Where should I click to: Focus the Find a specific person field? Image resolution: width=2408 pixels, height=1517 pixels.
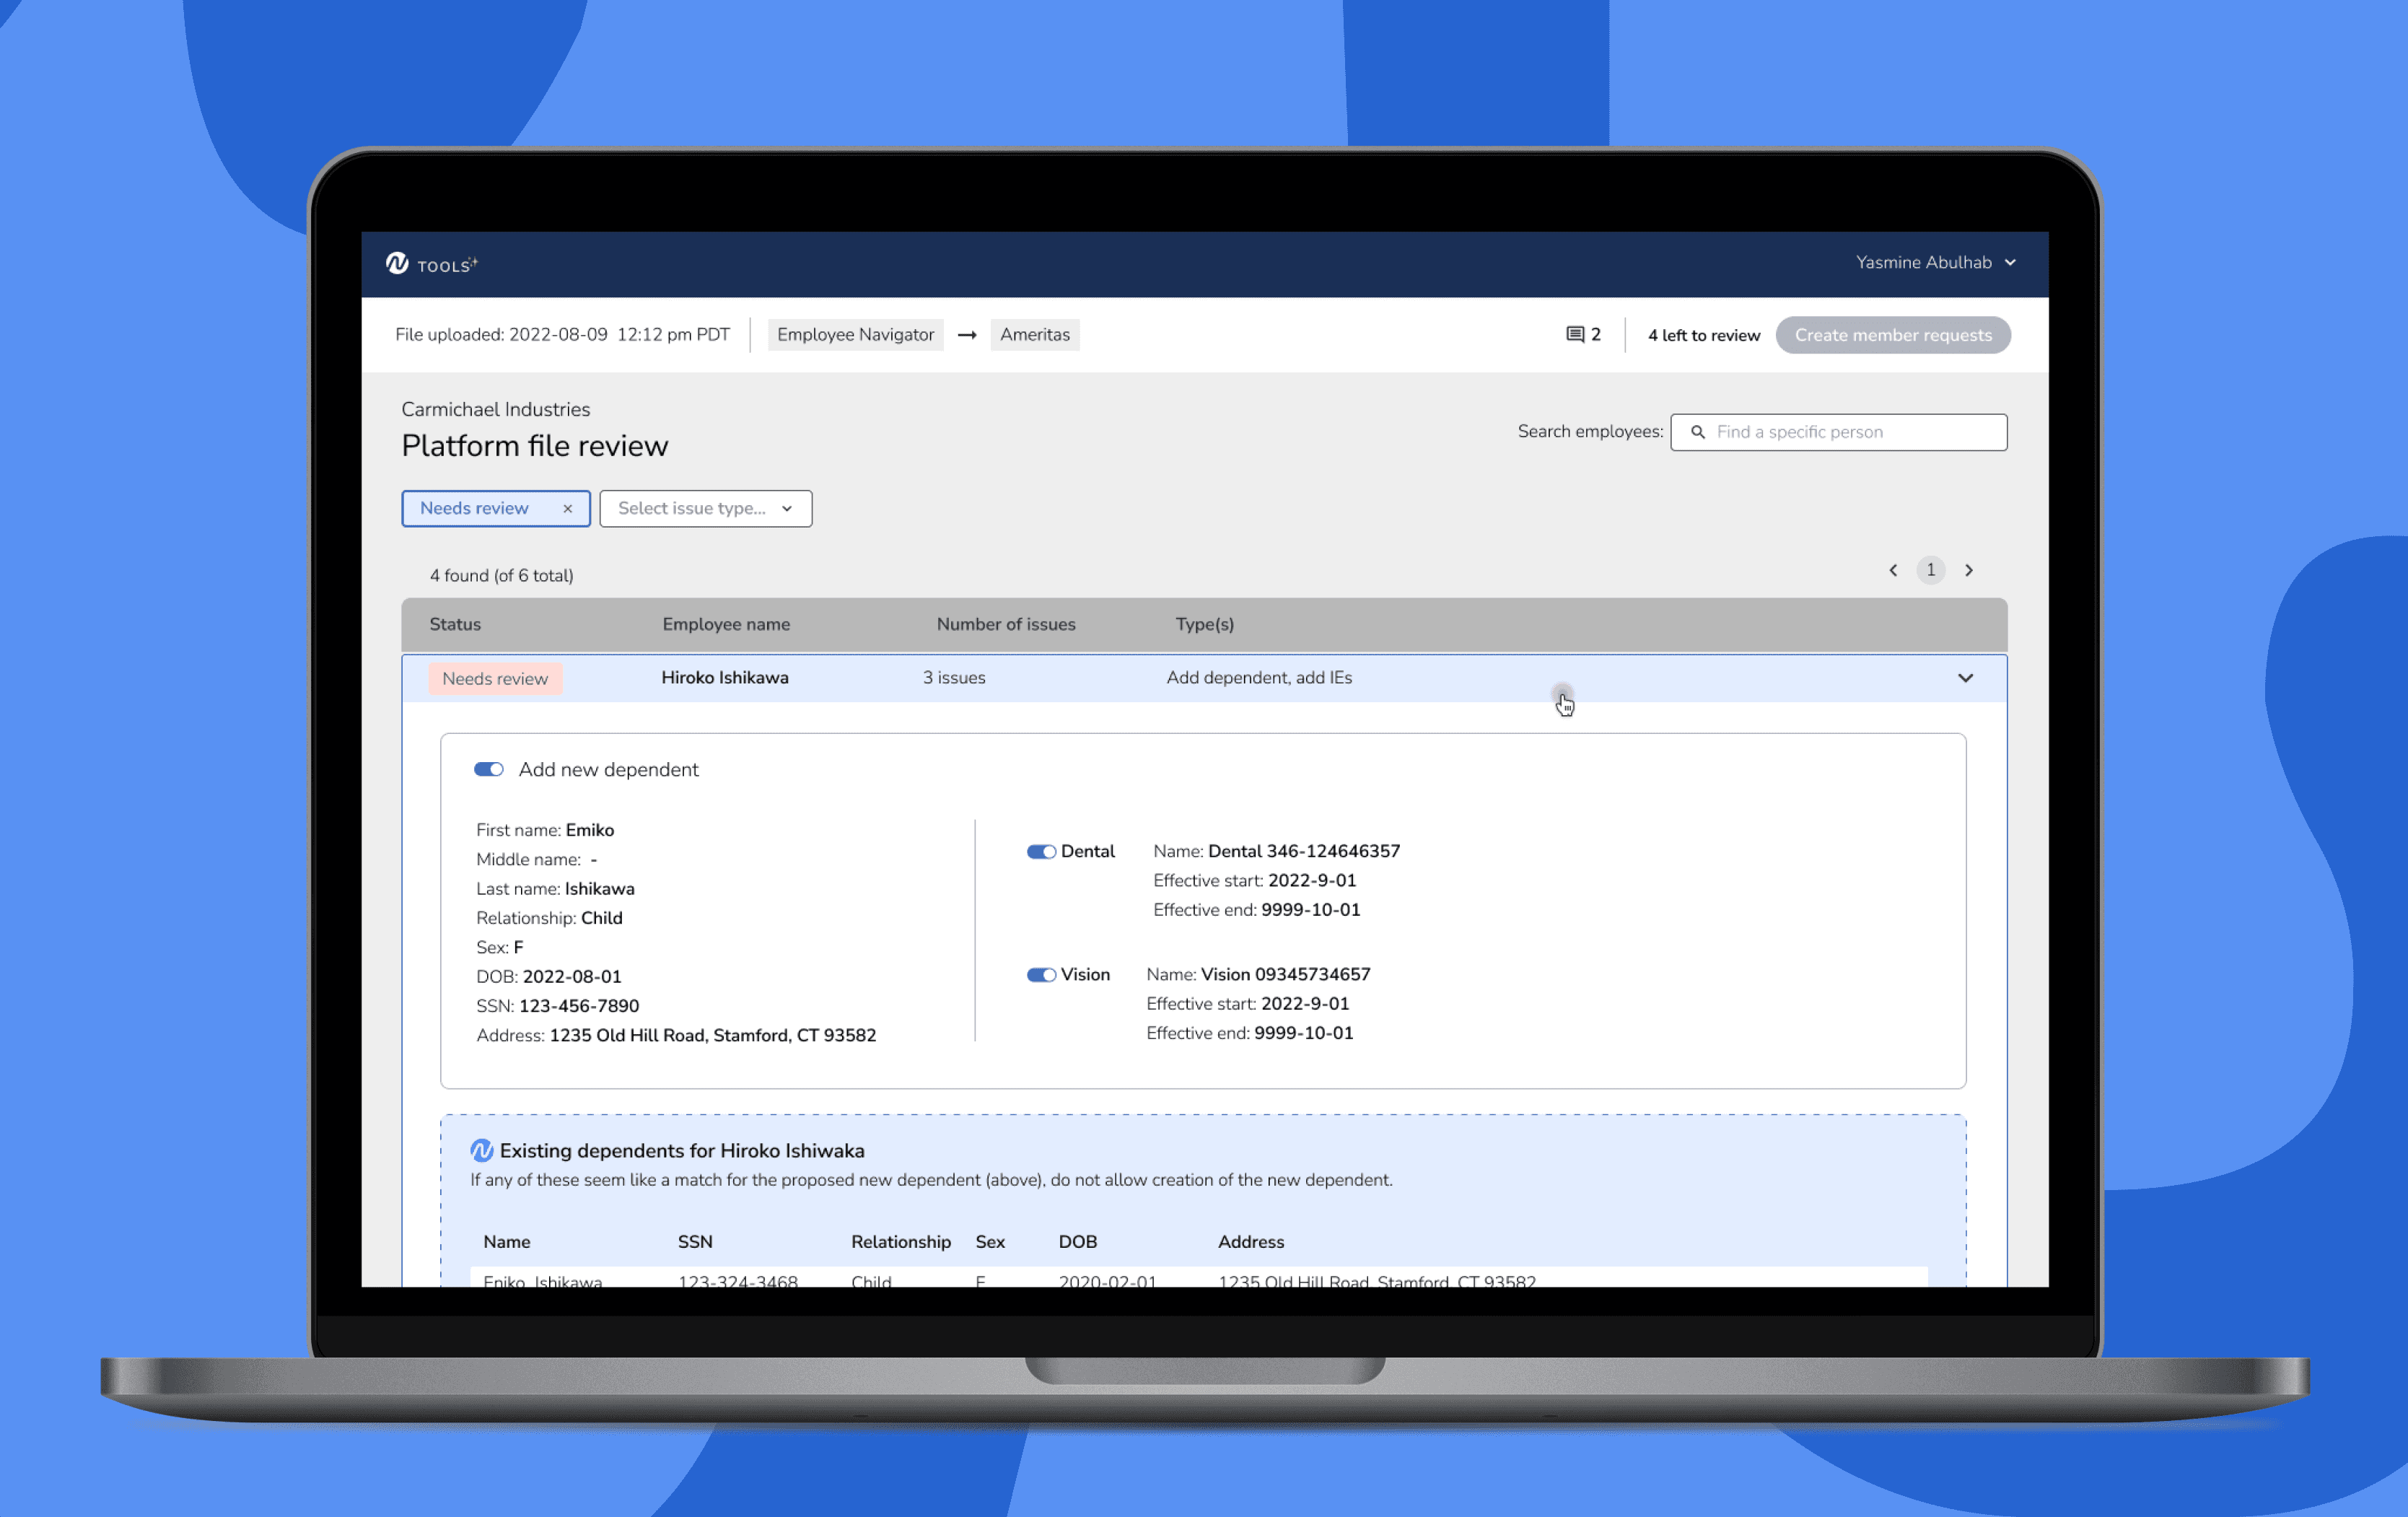pyautogui.click(x=1838, y=432)
